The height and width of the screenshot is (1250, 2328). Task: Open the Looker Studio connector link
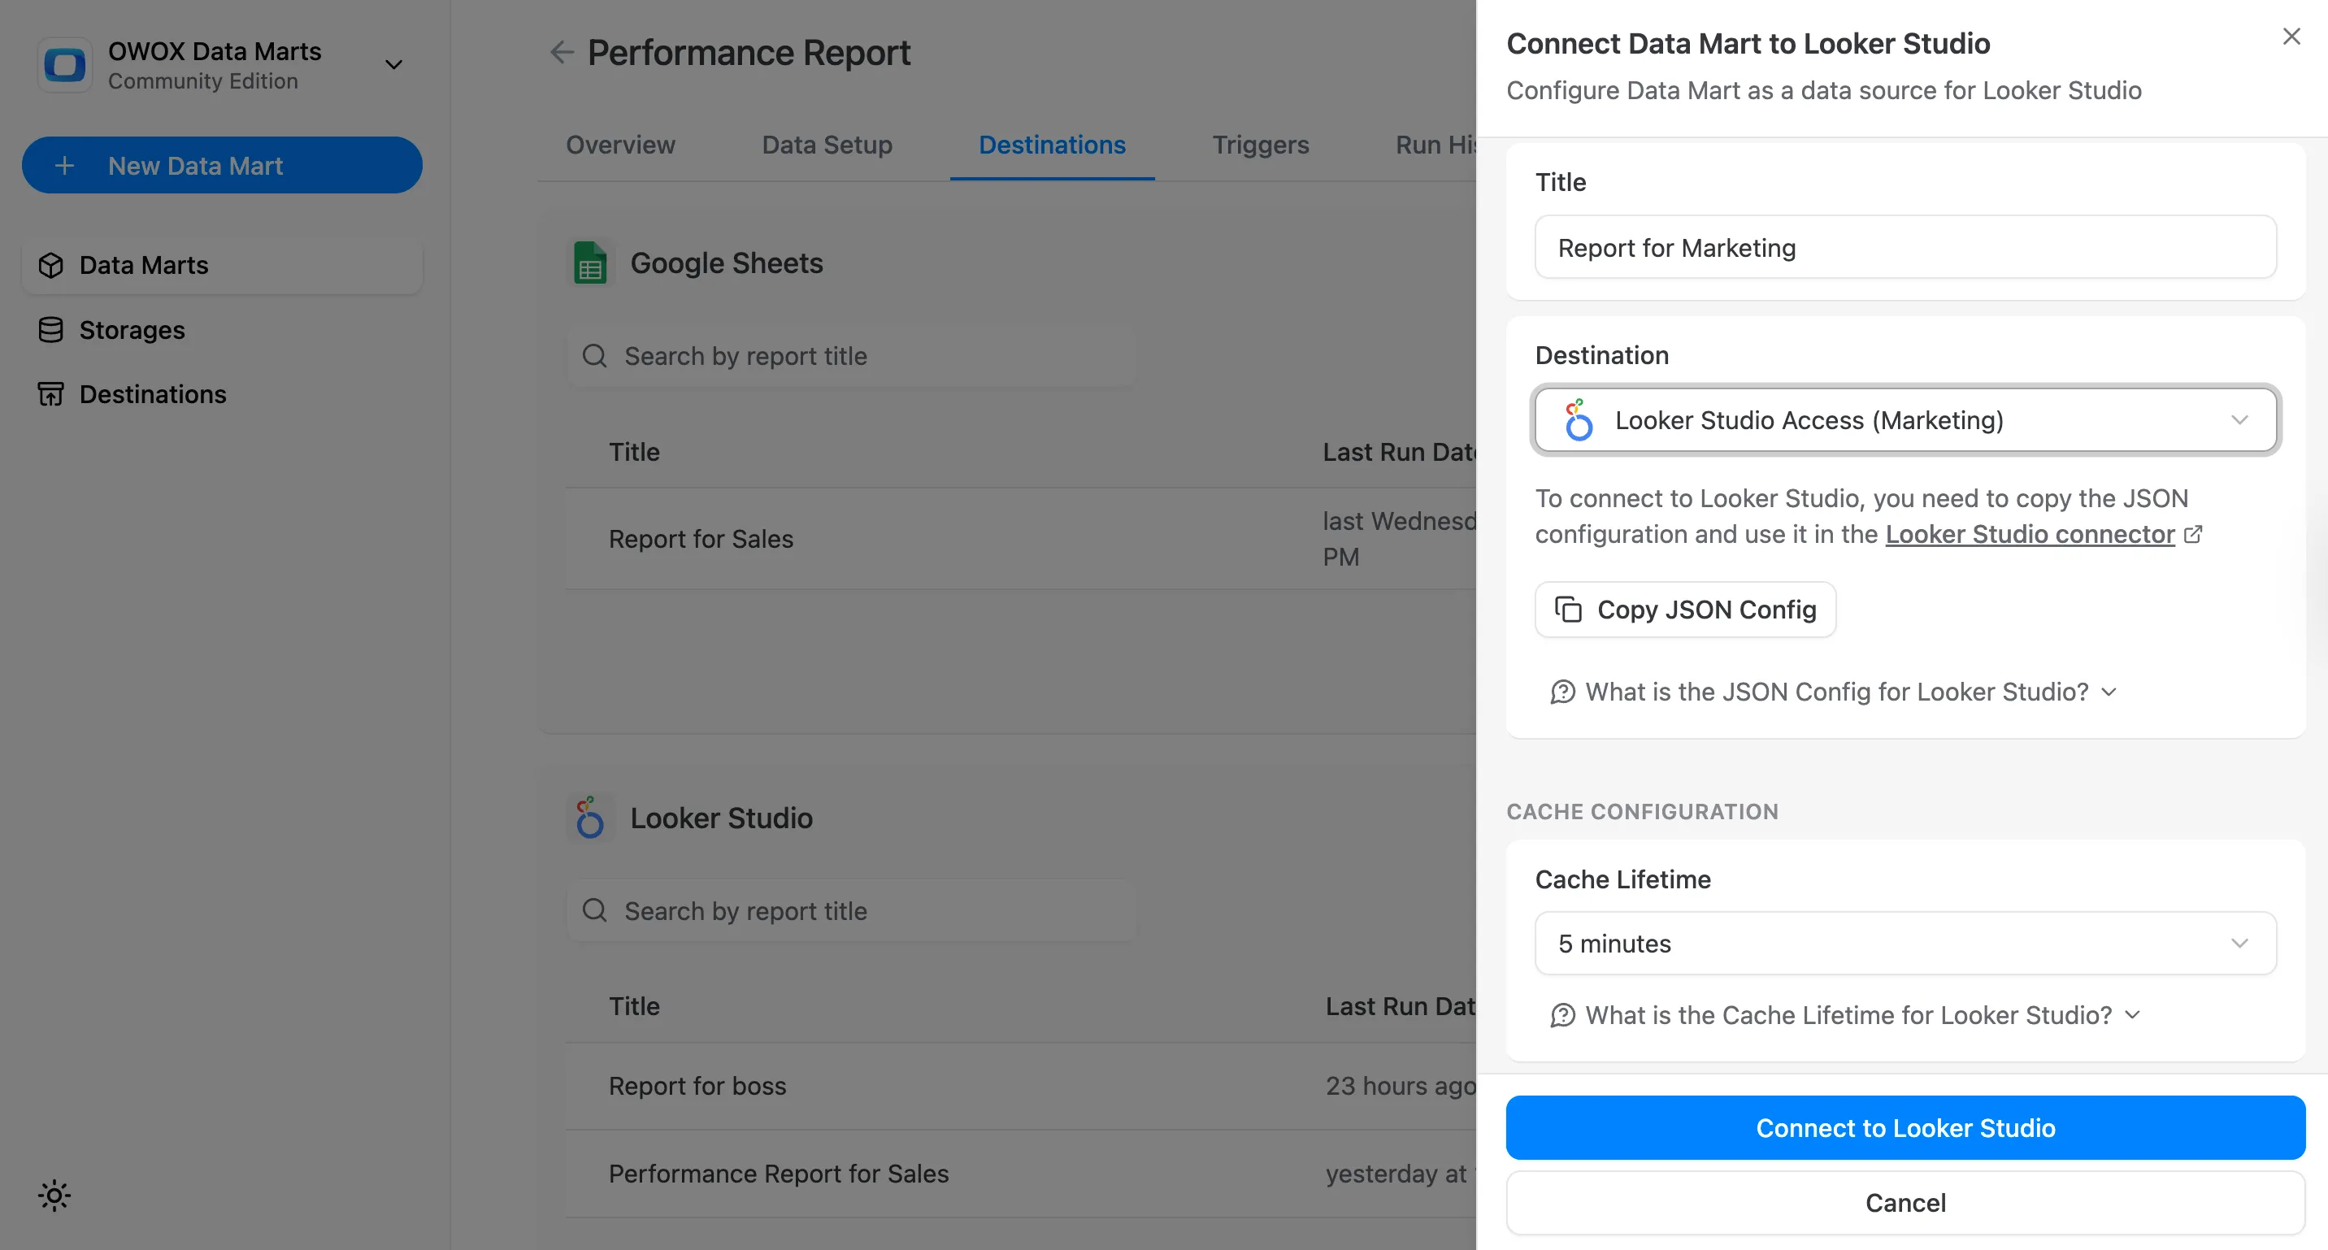2030,534
